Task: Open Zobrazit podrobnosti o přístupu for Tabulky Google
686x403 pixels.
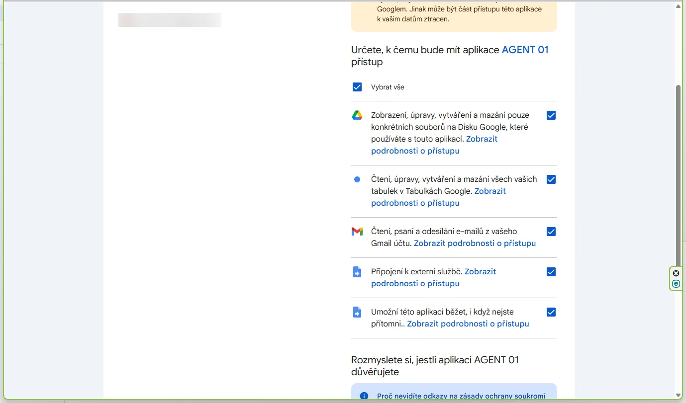Action: pos(439,197)
